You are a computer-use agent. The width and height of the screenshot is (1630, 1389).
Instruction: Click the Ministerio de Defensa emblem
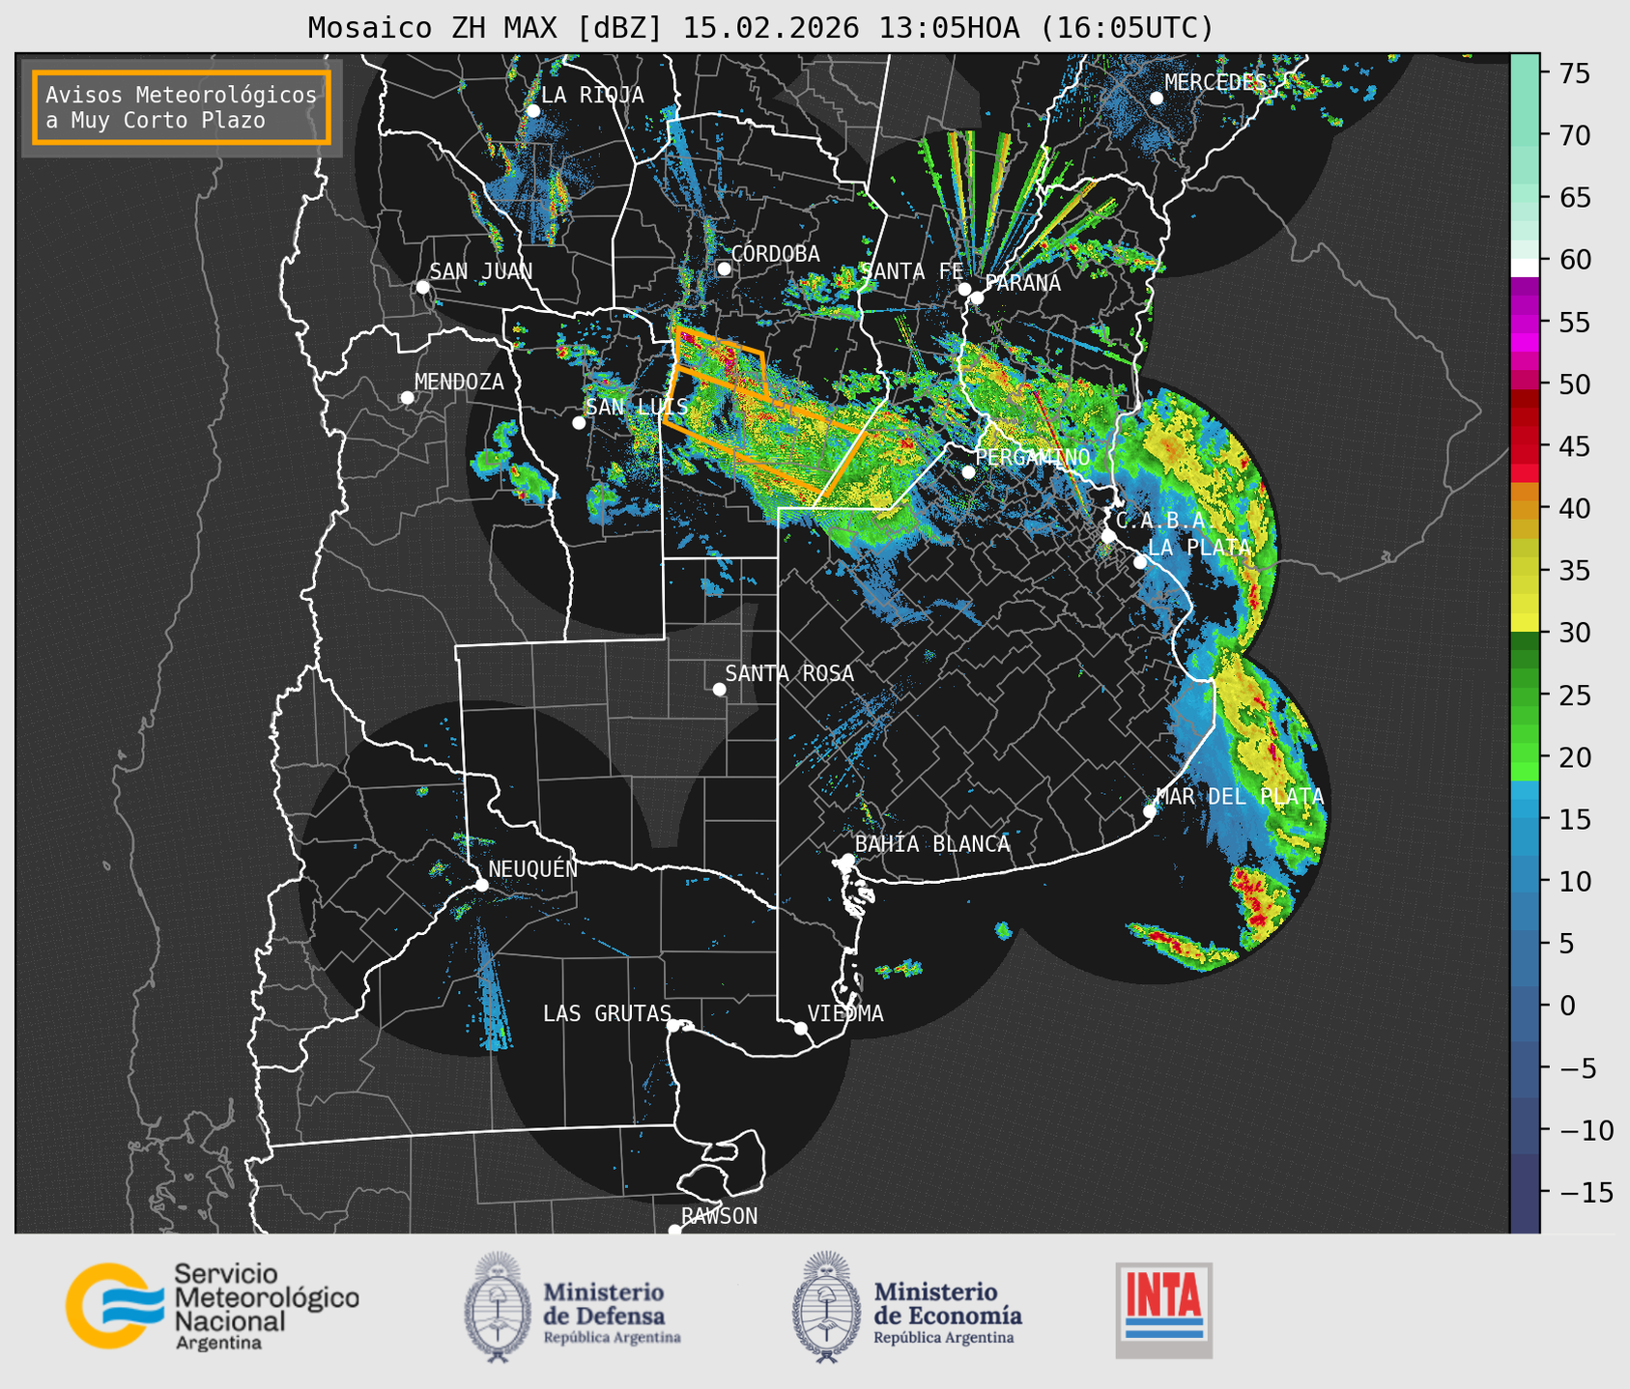[x=498, y=1307]
